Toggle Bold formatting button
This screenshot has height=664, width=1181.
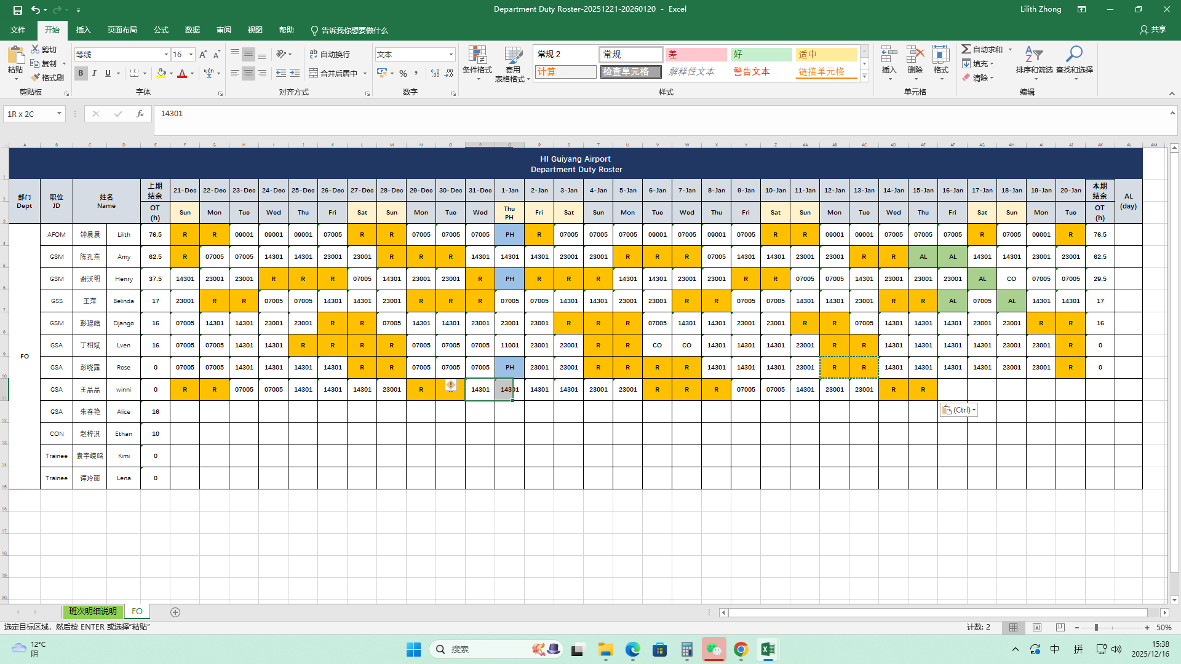coord(81,73)
